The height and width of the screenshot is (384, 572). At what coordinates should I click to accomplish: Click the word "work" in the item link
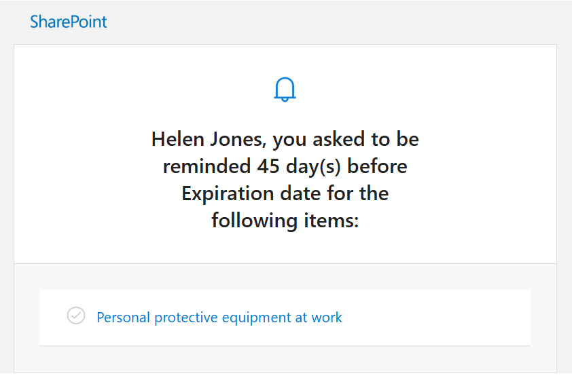point(327,317)
